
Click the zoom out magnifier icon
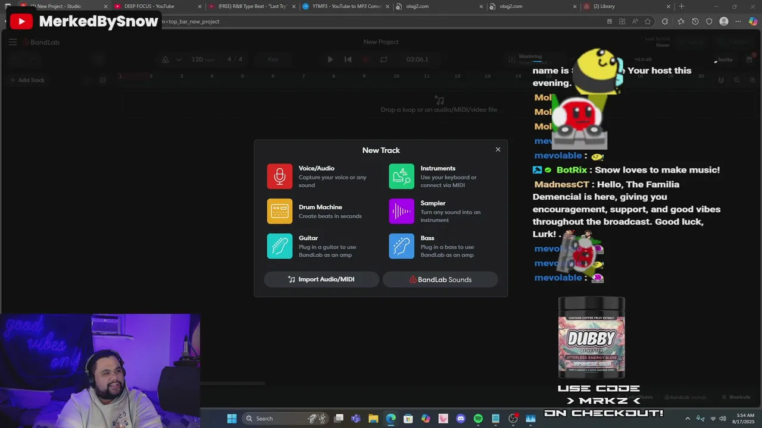(736, 80)
